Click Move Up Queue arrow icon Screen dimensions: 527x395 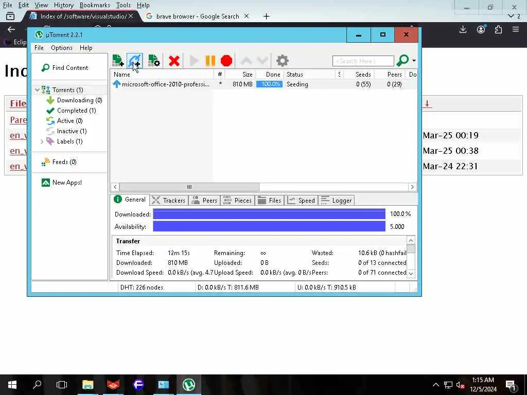(x=246, y=61)
